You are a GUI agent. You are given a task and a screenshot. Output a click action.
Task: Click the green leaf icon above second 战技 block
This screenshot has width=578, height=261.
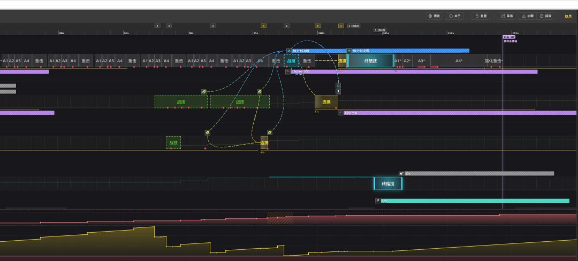point(260,92)
